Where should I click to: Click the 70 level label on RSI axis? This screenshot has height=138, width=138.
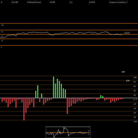click(x=2, y=32)
